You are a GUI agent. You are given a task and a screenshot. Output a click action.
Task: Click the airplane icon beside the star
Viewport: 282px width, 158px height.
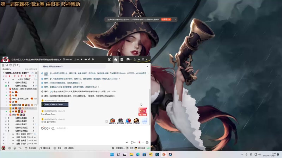click(85, 59)
